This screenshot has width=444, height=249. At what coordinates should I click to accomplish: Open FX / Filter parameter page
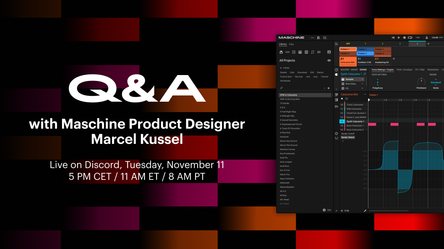pos(420,70)
